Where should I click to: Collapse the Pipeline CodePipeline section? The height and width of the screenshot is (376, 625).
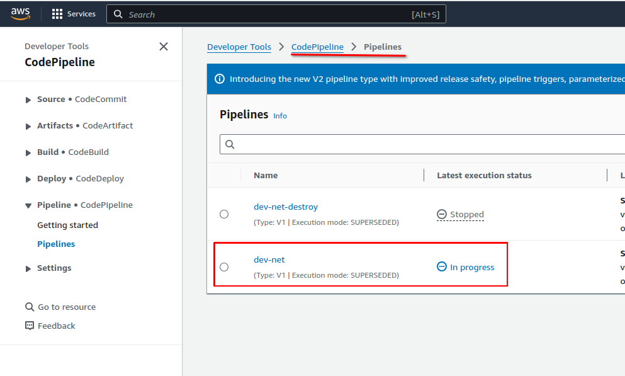28,206
